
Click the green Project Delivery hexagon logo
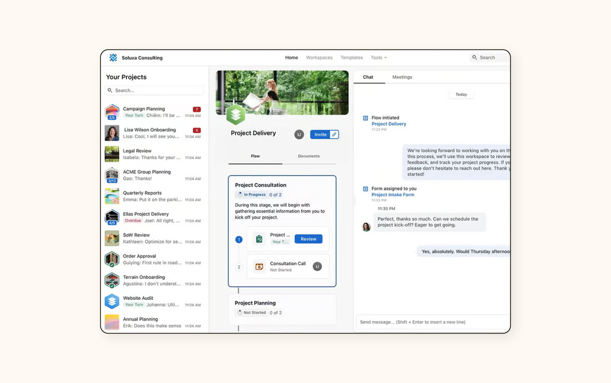click(235, 115)
